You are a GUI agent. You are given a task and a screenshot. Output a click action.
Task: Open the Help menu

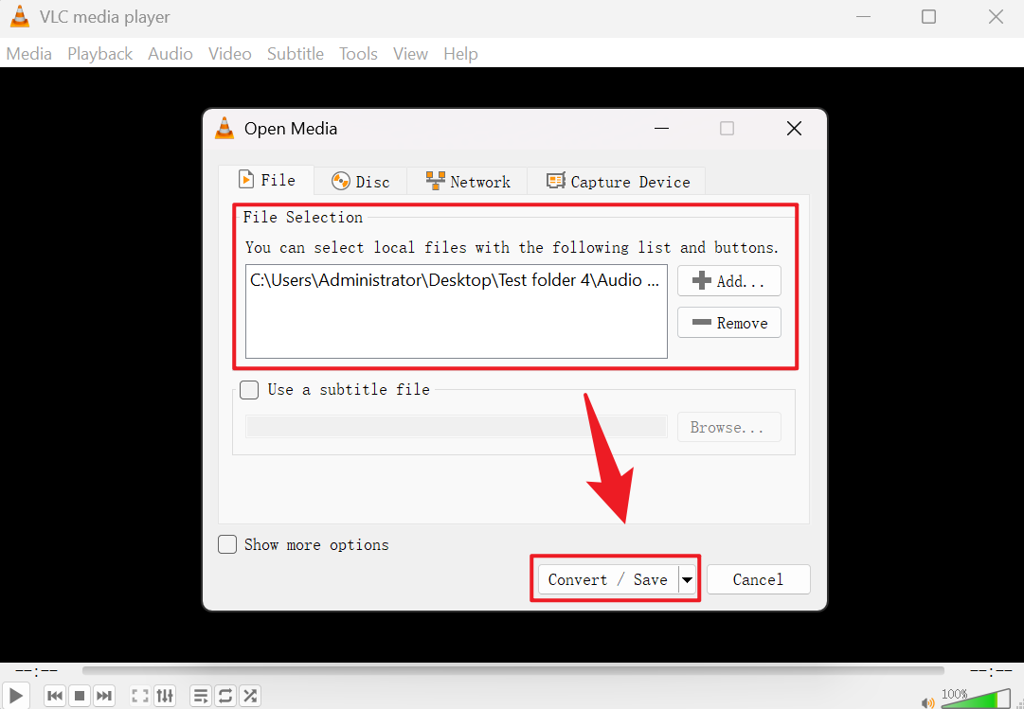click(460, 54)
